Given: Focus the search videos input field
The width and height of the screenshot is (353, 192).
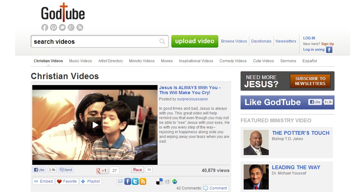Looking at the screenshot, I should pyautogui.click(x=100, y=41).
